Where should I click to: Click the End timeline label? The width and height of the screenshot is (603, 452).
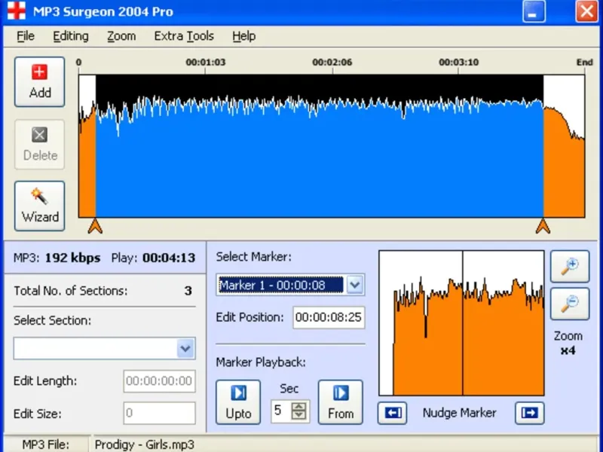click(x=584, y=63)
